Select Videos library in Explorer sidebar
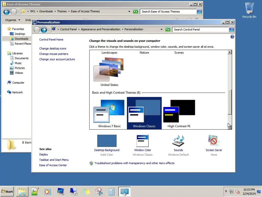Image resolution: width=262 pixels, height=197 pixels. [16, 73]
